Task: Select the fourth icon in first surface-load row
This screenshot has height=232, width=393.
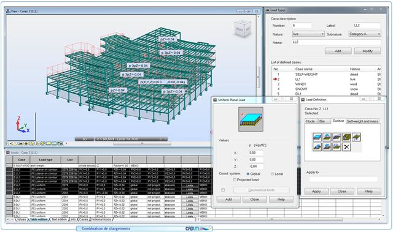Action: [346, 137]
